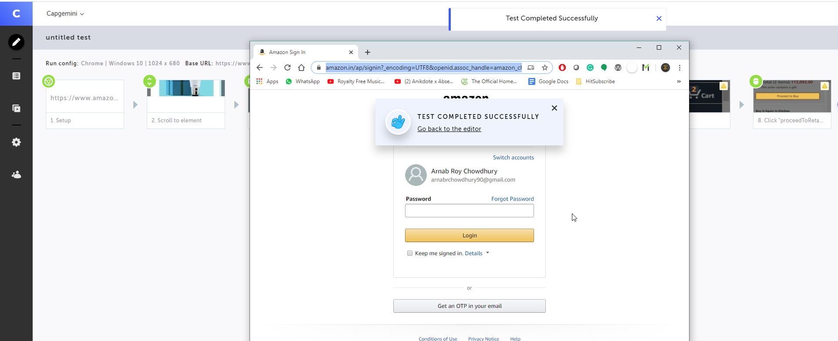This screenshot has height=341, width=838.
Task: Open the Chrome three-dot menu
Action: (x=679, y=68)
